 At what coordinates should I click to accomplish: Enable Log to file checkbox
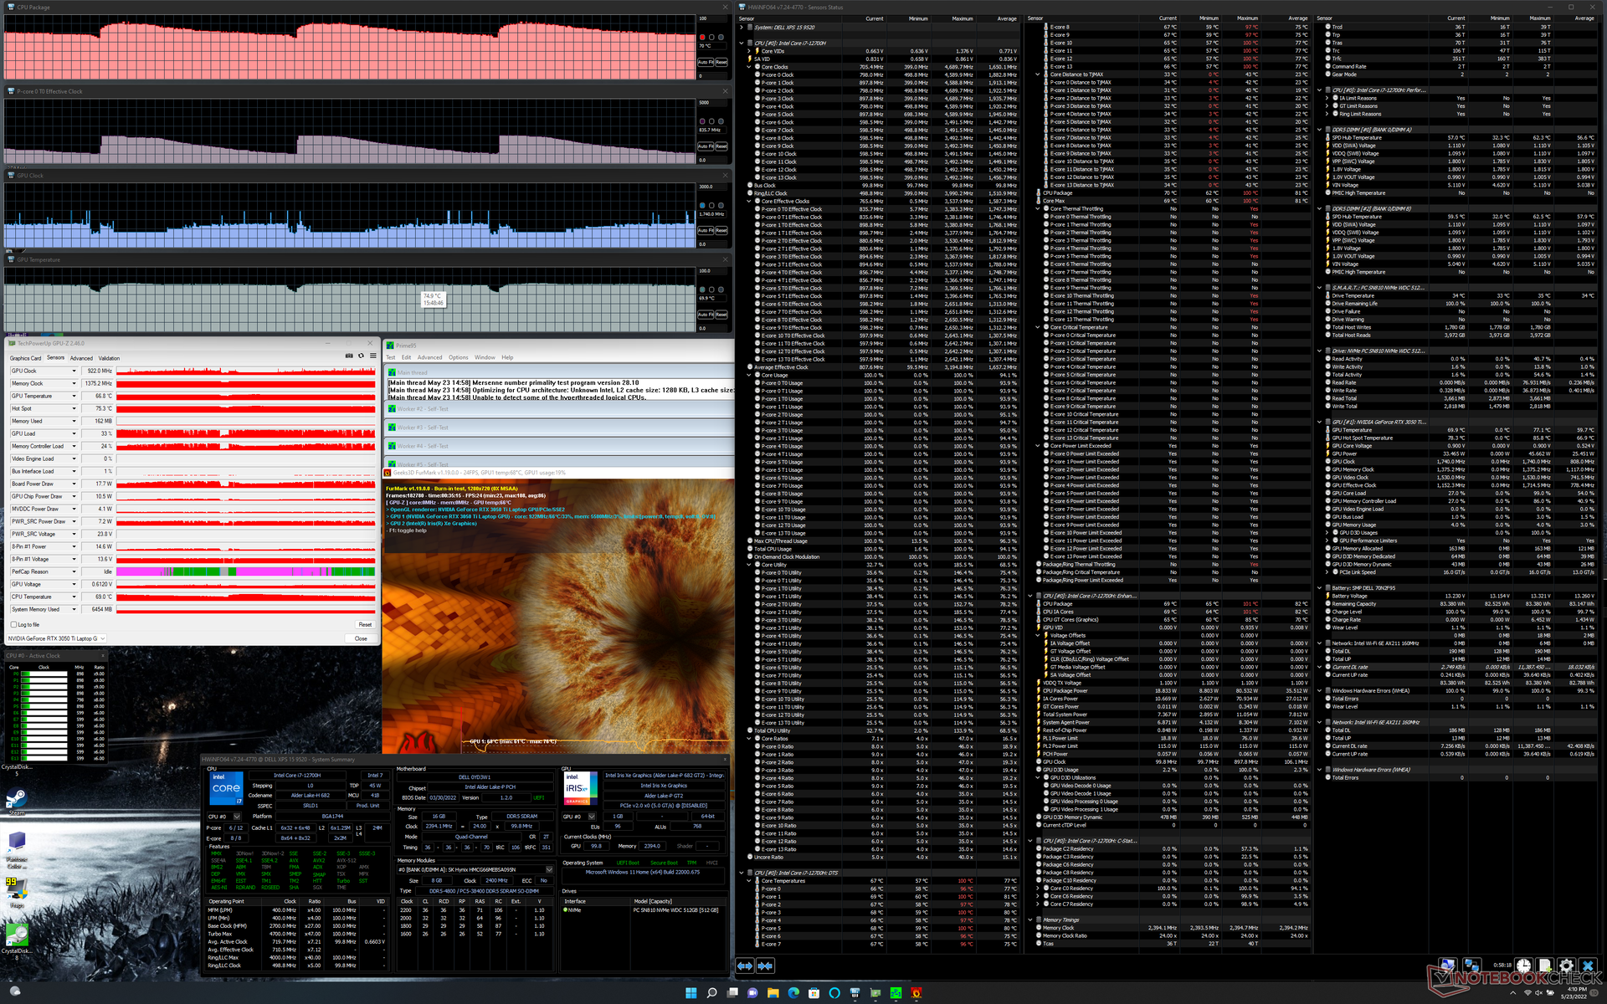pyautogui.click(x=14, y=624)
